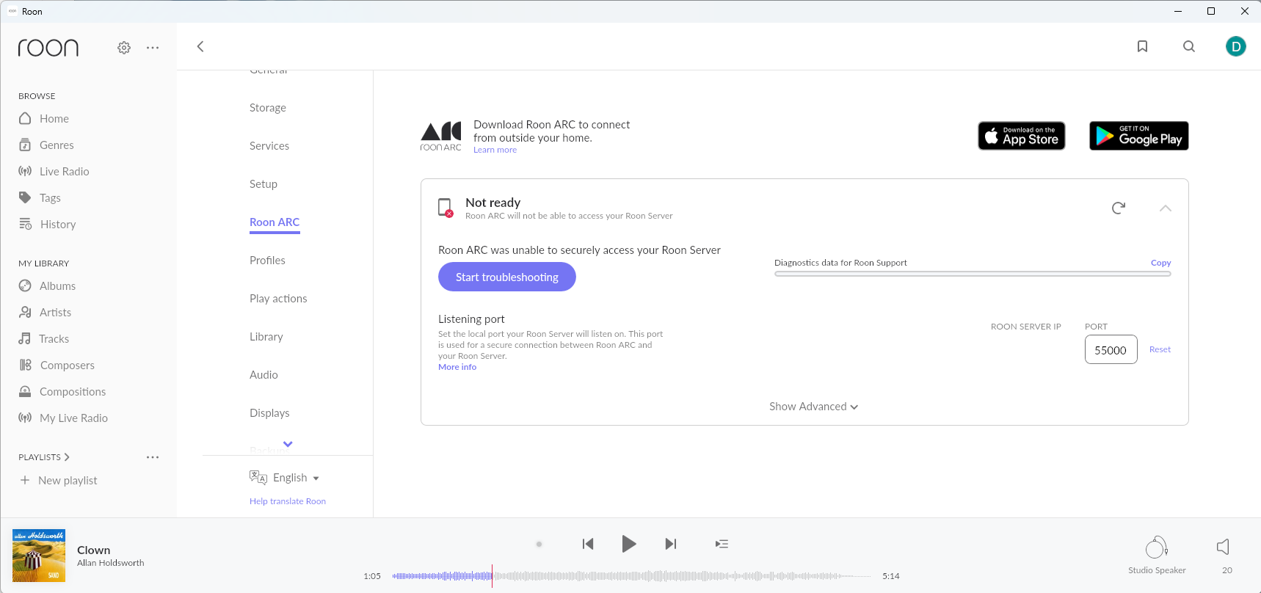
Task: Seek within the waveform progress bar
Action: (x=631, y=576)
